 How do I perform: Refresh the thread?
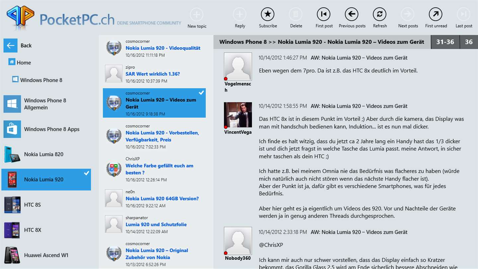pyautogui.click(x=380, y=14)
